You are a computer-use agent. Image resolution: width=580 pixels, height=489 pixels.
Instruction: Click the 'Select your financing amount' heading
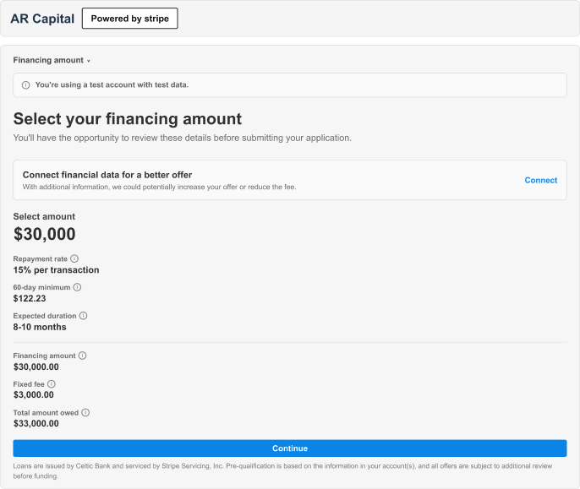(x=127, y=119)
